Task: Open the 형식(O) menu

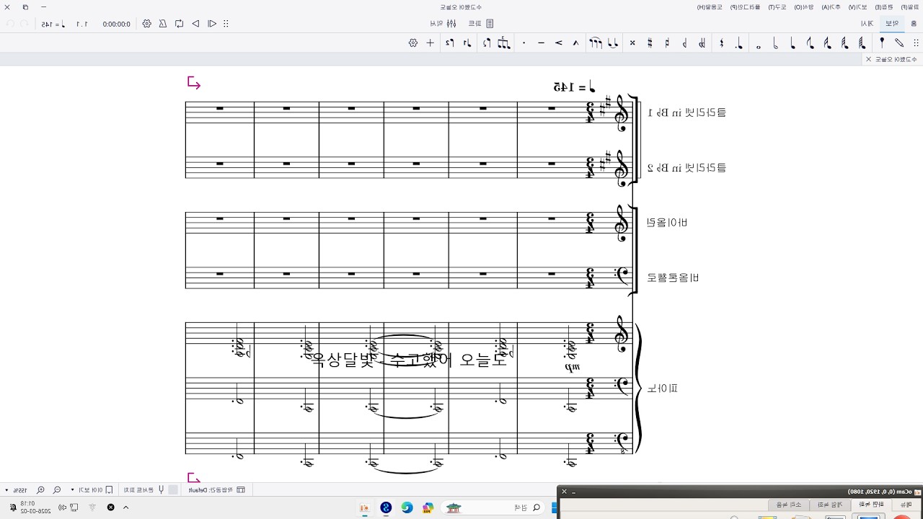Action: point(805,6)
